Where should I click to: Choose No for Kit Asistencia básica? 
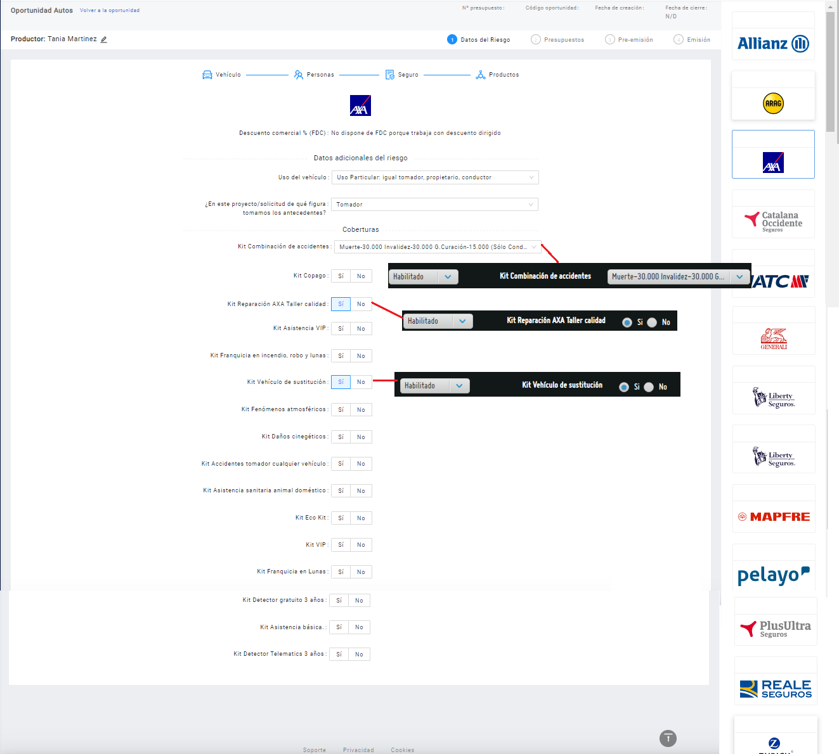[359, 627]
